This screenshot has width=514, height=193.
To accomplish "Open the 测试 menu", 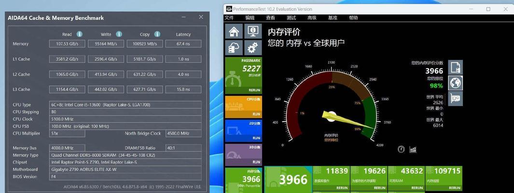I will pos(291,18).
